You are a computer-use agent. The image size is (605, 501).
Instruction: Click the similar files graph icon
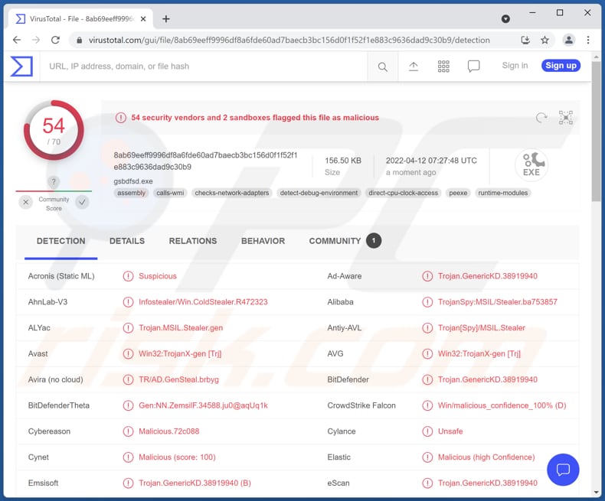565,117
